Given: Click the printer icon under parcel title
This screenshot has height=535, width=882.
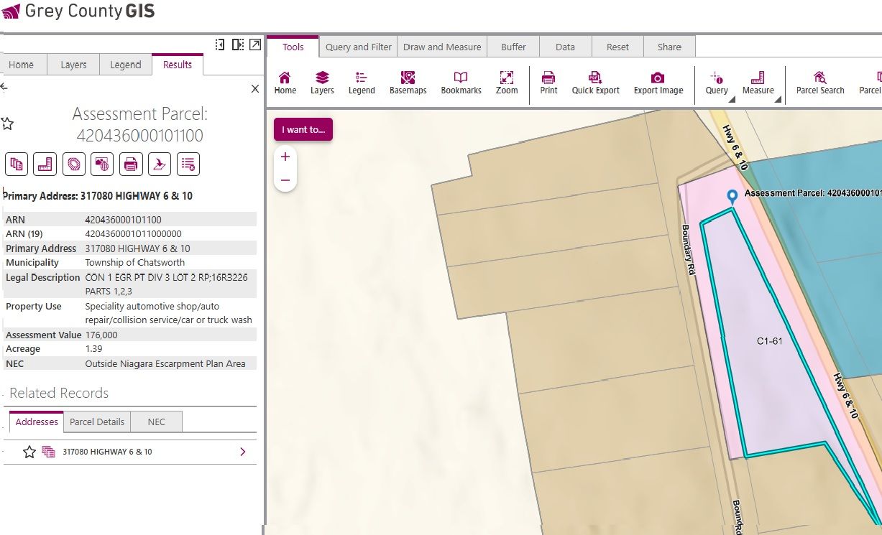Looking at the screenshot, I should (131, 164).
